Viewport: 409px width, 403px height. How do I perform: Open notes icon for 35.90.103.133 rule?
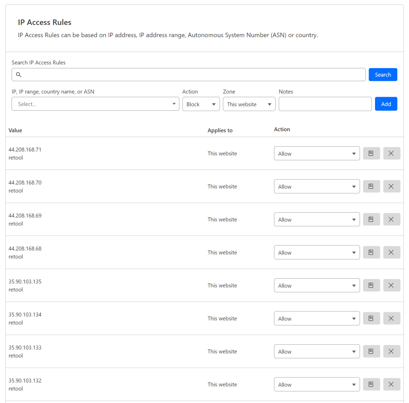click(371, 351)
